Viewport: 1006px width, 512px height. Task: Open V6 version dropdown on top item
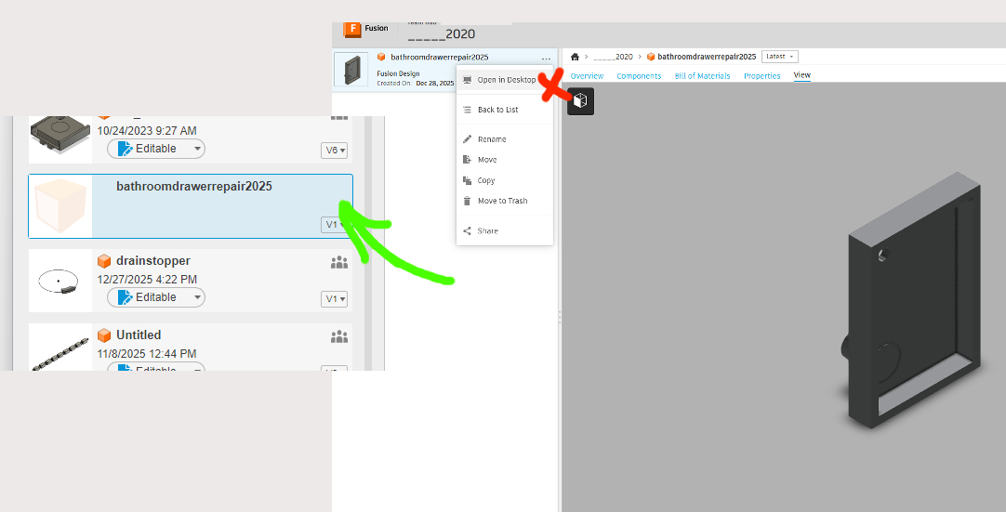point(335,151)
